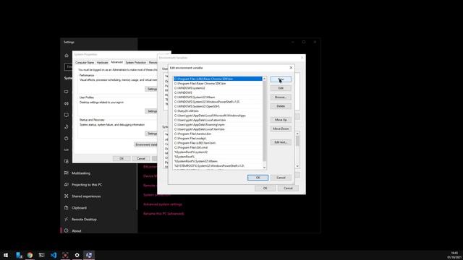
Task: Open User Profiles Settings in System Properties
Action: pos(151,111)
